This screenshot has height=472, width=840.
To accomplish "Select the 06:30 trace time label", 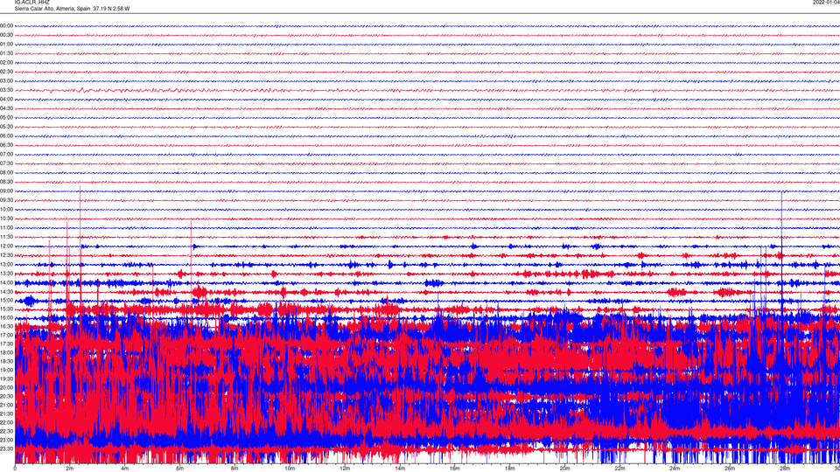I will click(x=6, y=145).
